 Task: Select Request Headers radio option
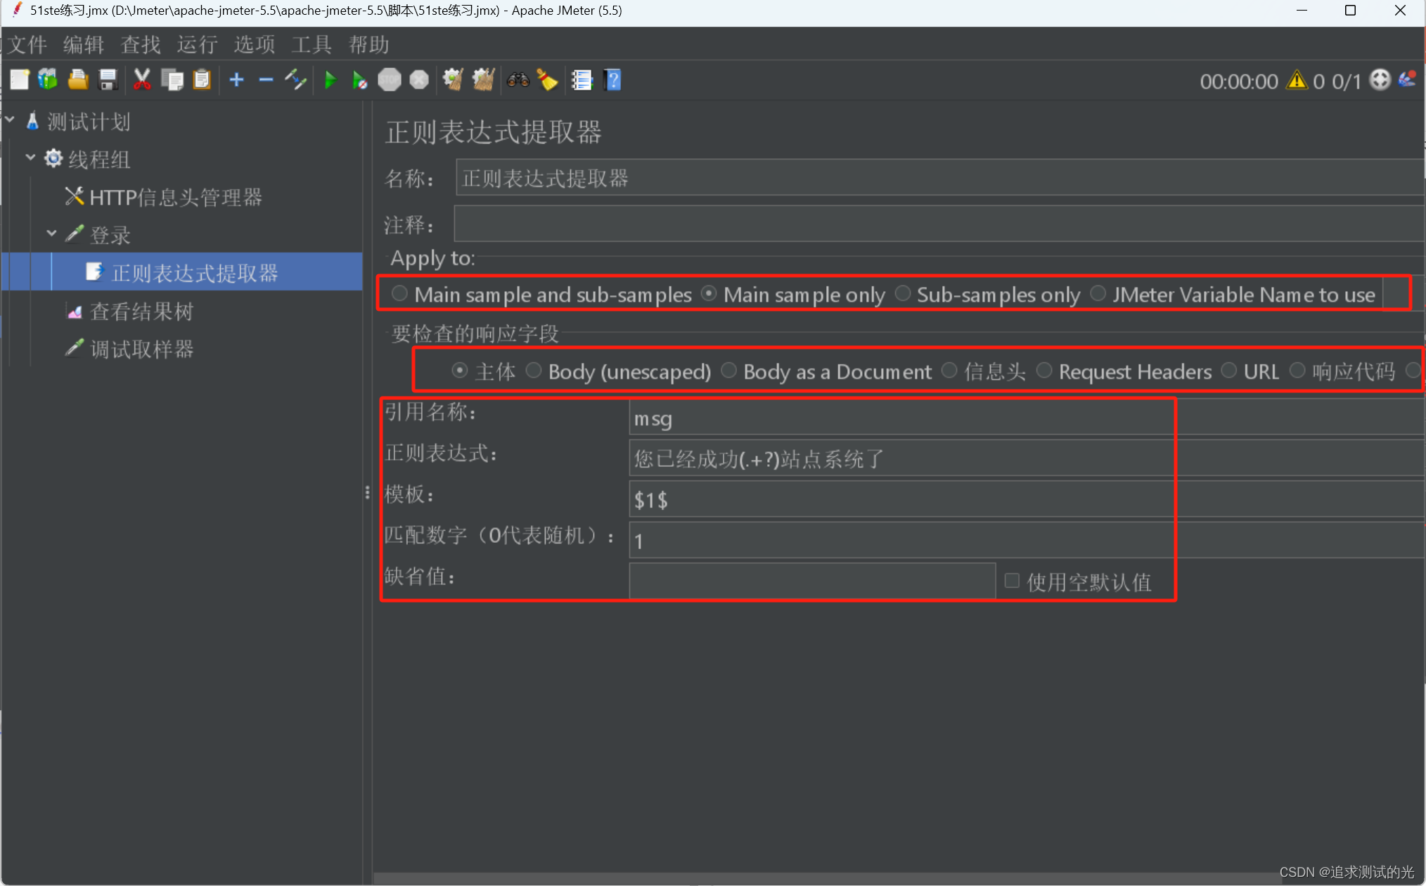(1044, 371)
